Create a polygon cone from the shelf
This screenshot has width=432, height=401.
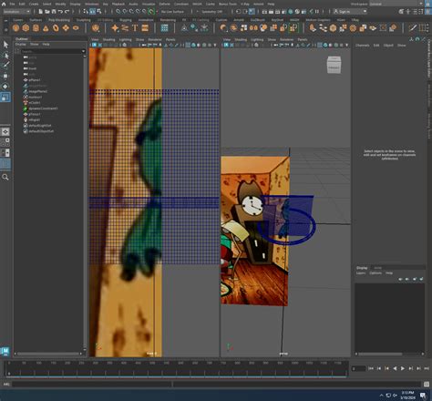pyautogui.click(x=46, y=28)
